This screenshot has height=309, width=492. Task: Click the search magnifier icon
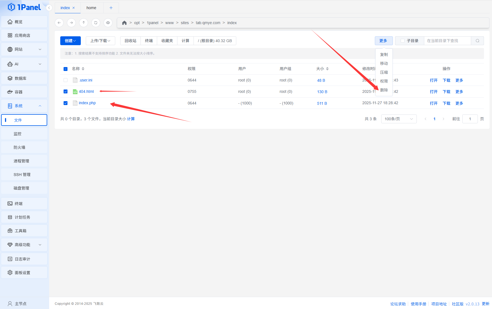477,41
